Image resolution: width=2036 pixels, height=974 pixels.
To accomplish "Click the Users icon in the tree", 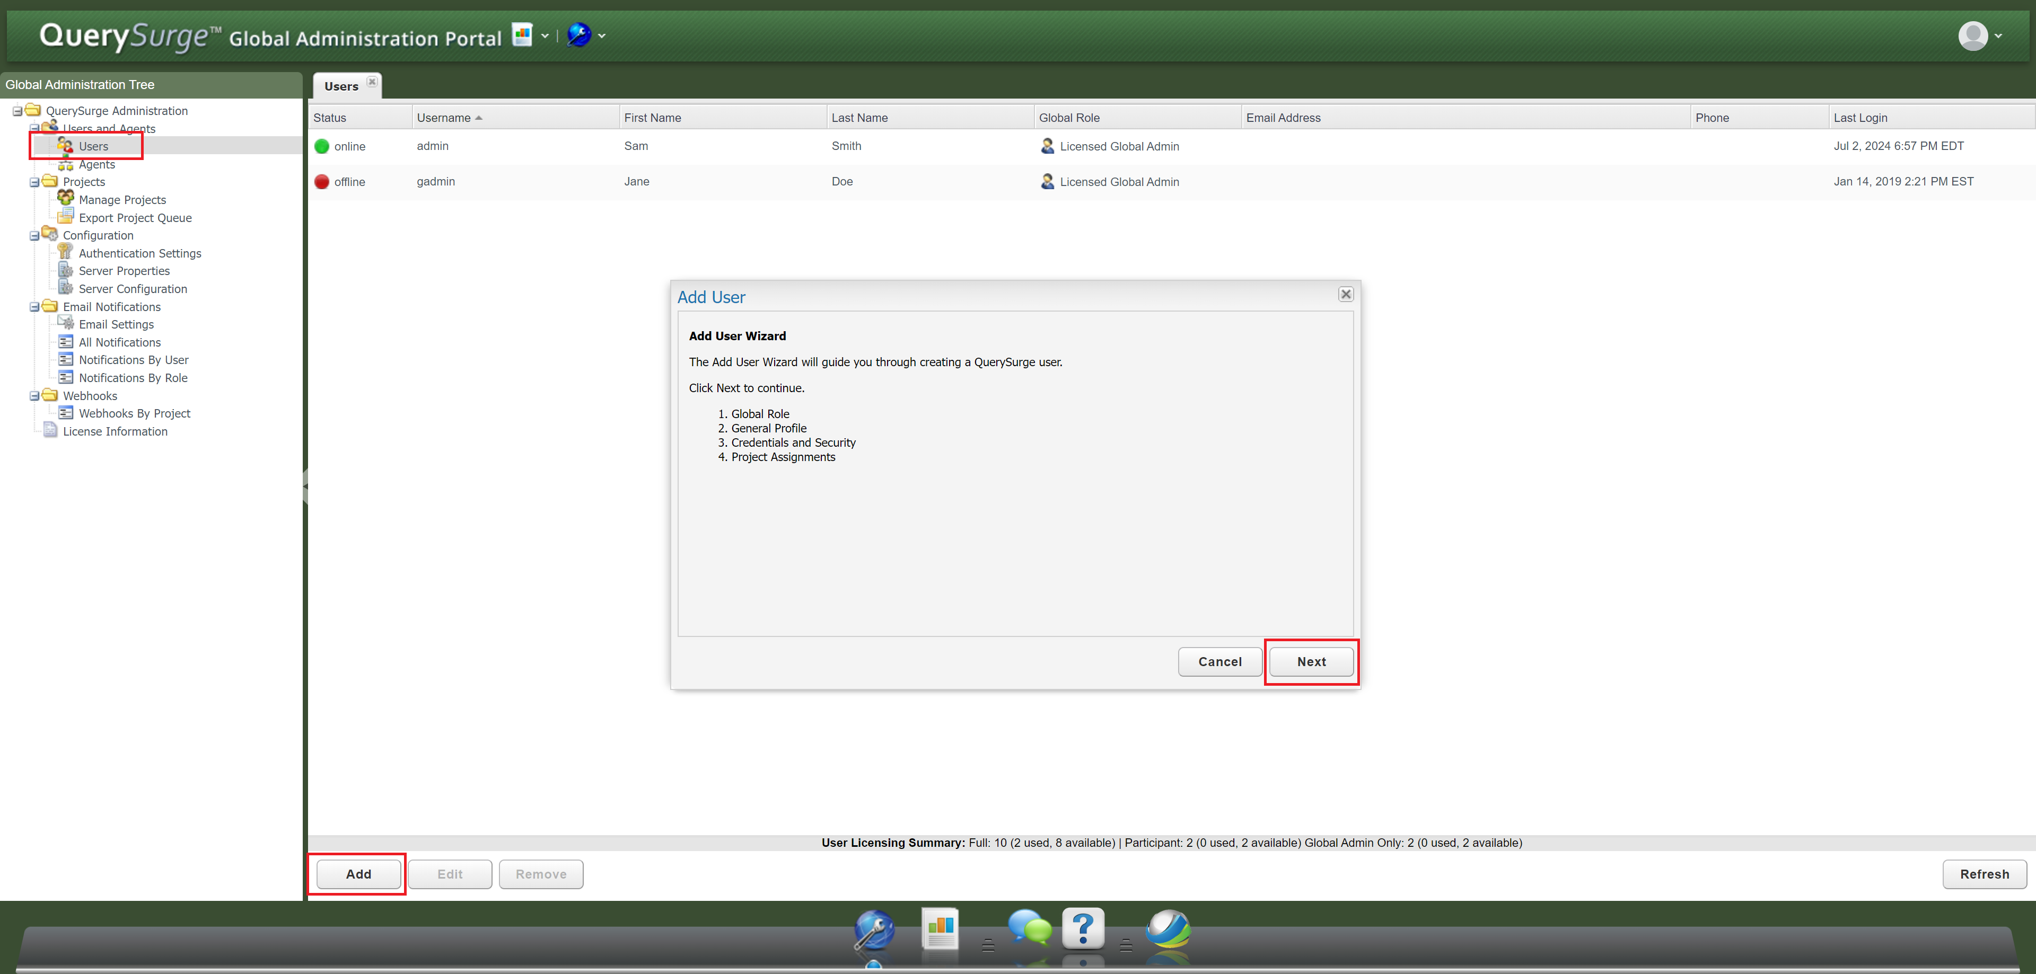I will [65, 145].
